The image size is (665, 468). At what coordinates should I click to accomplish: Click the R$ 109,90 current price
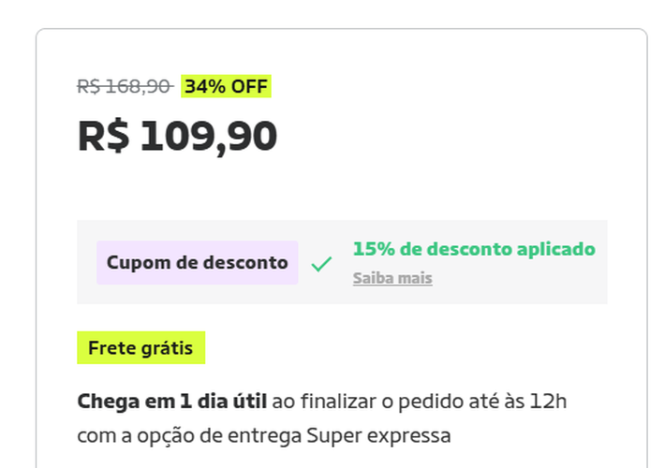point(177,137)
